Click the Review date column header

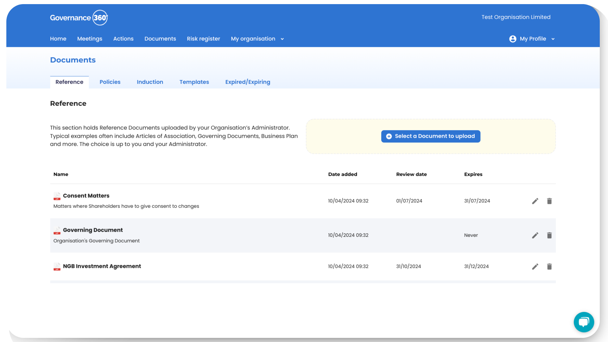pos(411,174)
